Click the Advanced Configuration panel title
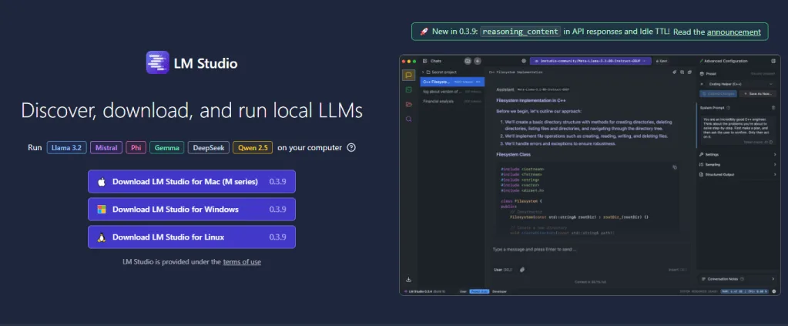 point(726,61)
